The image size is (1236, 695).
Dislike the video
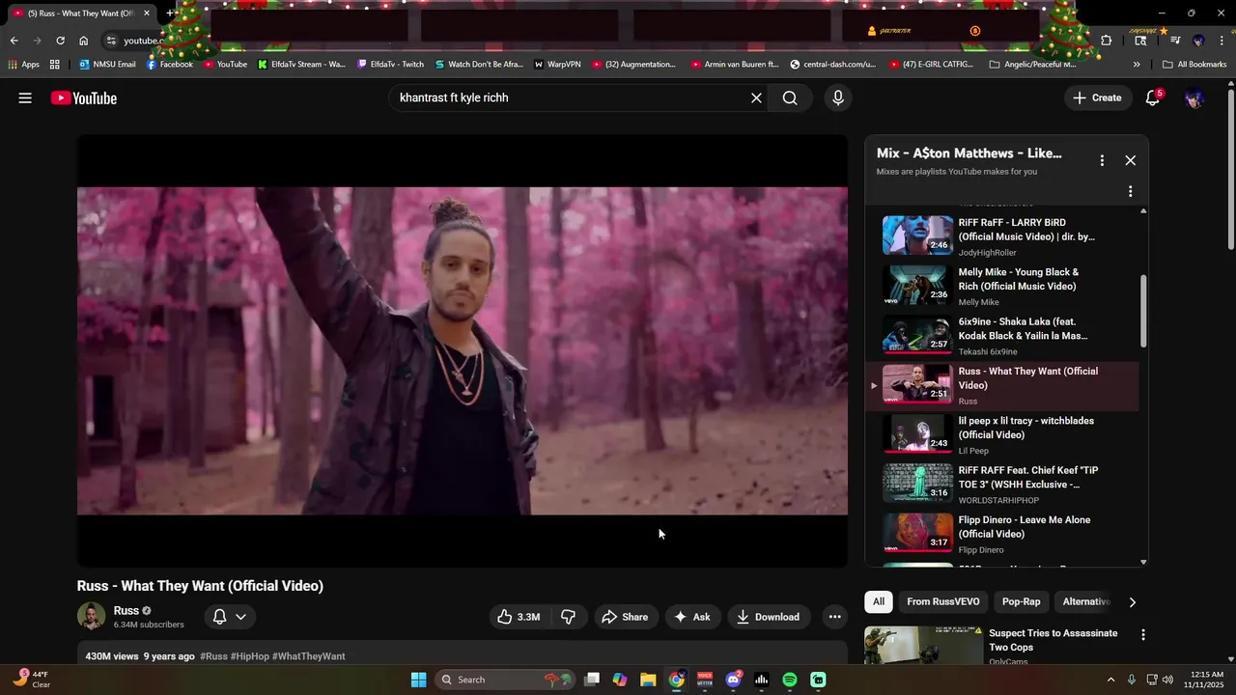[569, 617]
